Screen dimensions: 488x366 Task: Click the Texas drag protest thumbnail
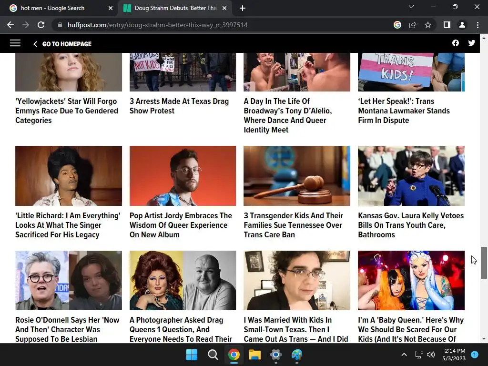183,72
